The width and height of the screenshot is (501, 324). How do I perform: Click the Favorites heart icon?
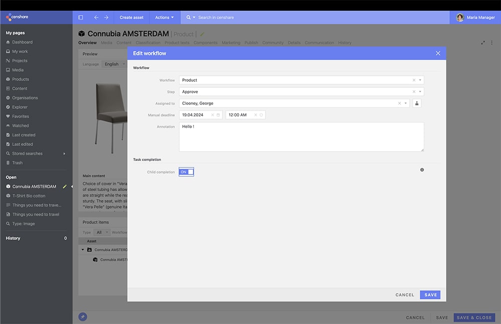8,116
